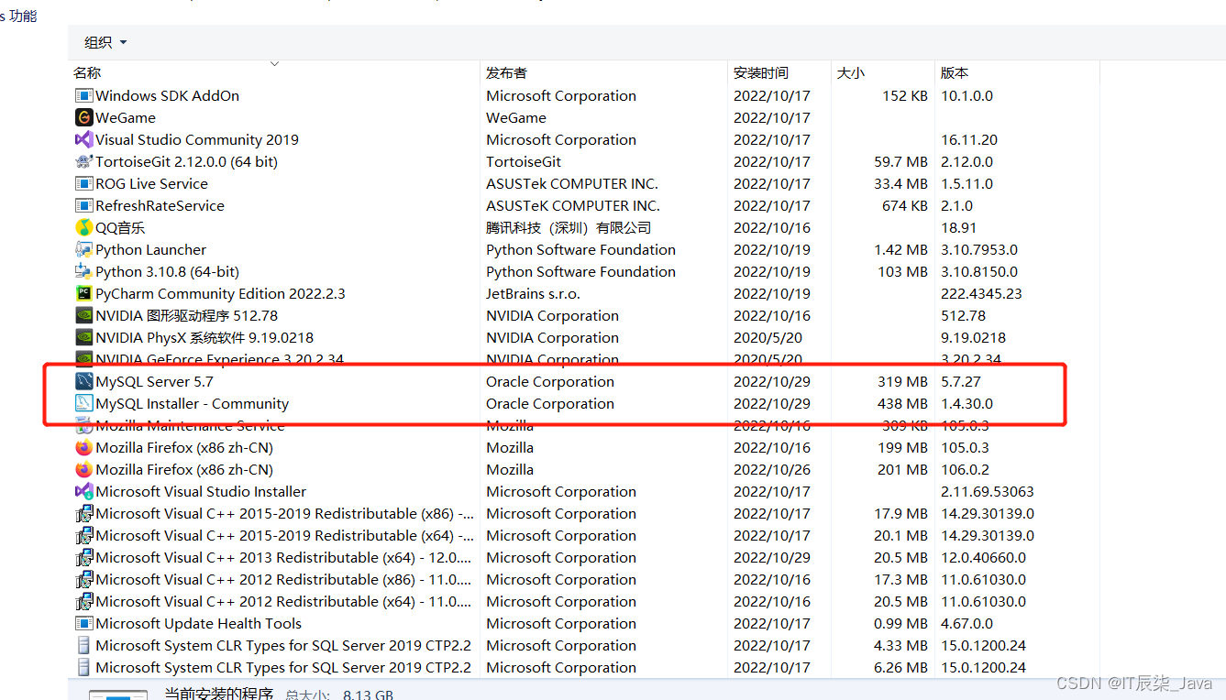Image resolution: width=1226 pixels, height=700 pixels.
Task: Click publisher 腾讯科技（深圳）有限公司
Action: [x=569, y=227]
